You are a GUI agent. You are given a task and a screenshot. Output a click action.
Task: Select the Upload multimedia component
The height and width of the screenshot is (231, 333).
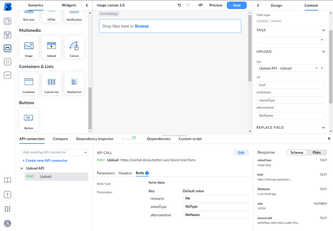(51, 47)
